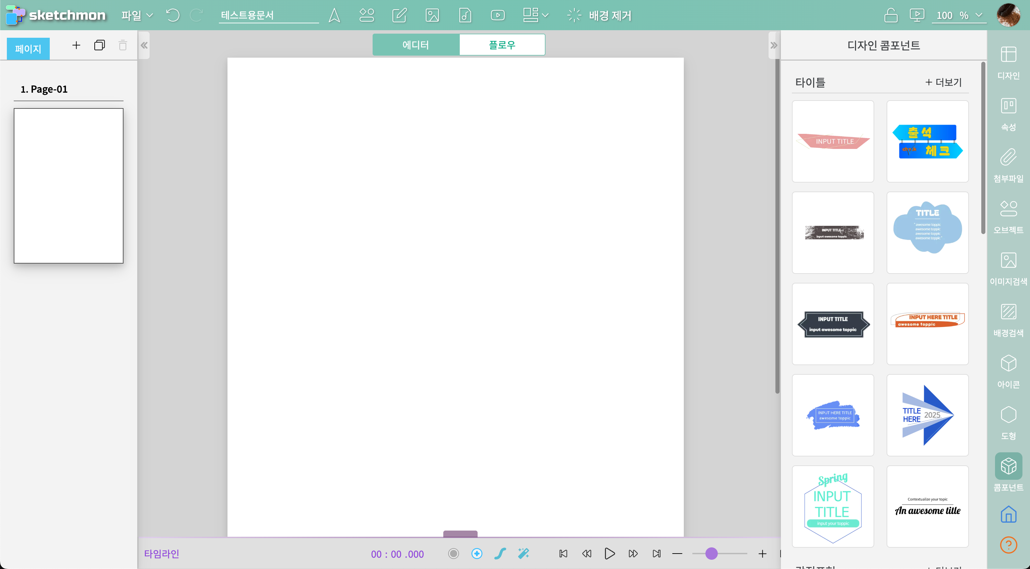The height and width of the screenshot is (569, 1030).
Task: Select the Page-01 thumbnail
Action: click(68, 186)
